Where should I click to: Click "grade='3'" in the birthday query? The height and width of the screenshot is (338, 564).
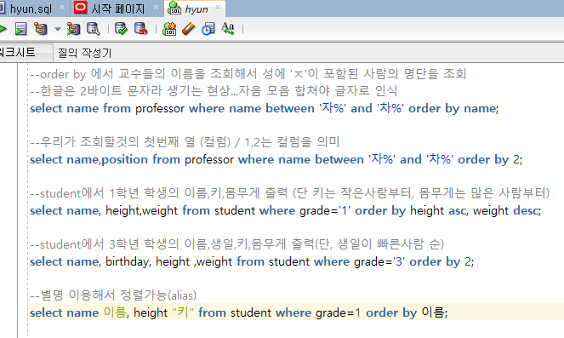pos(379,261)
